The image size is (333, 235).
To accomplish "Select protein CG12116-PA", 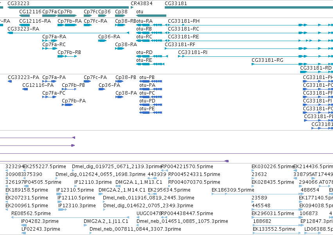I will [x=25, y=89].
